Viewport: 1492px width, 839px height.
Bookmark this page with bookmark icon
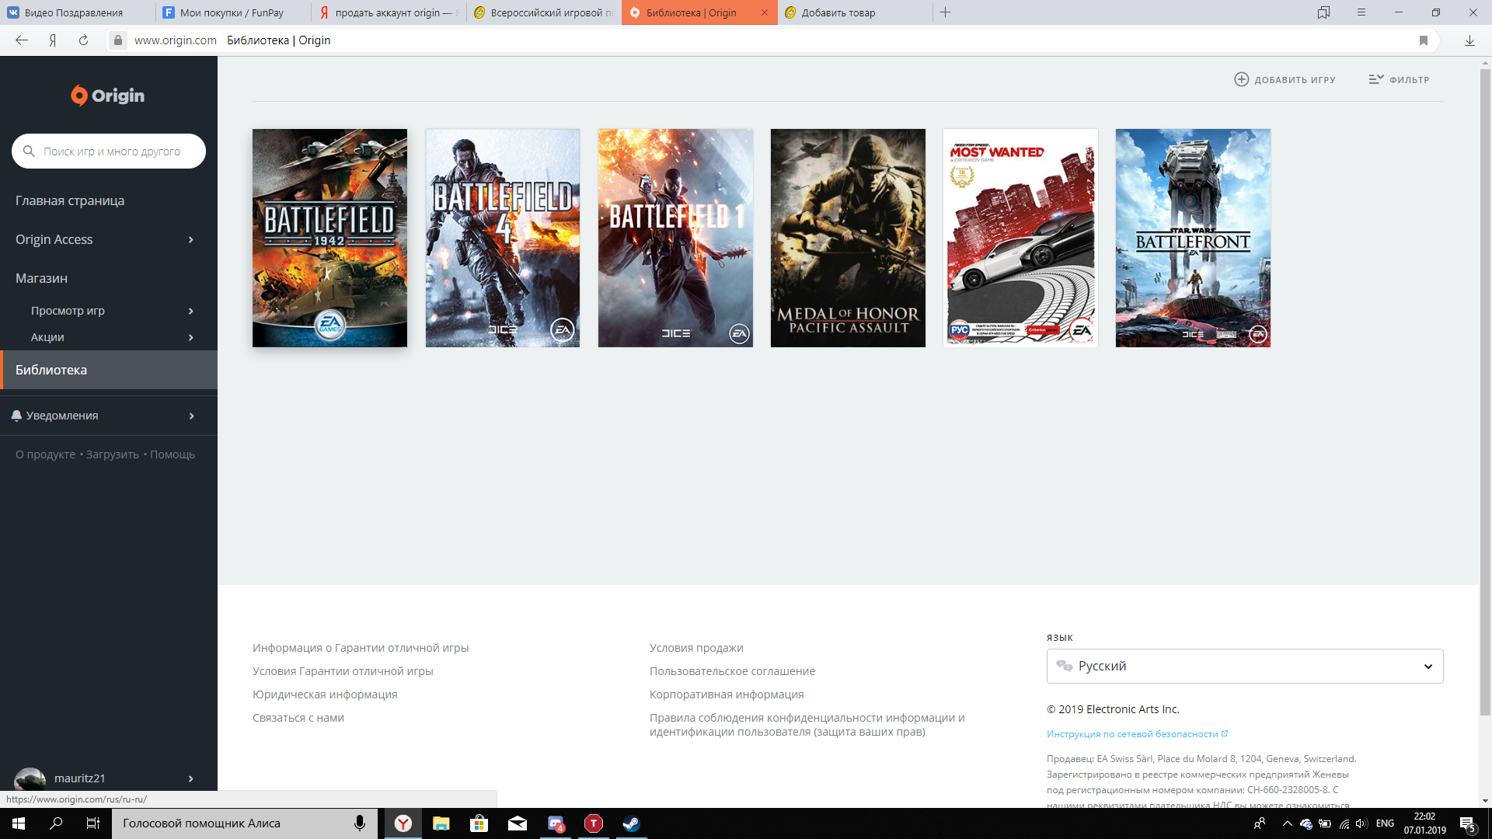tap(1424, 40)
